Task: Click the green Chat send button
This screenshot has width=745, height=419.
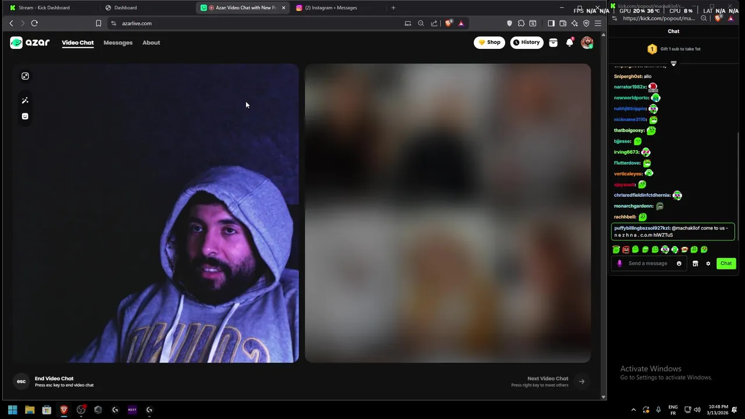Action: coord(726,264)
